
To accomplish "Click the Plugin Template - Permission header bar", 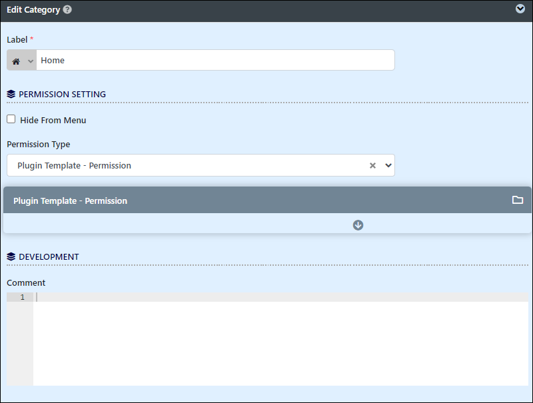I will coord(267,200).
